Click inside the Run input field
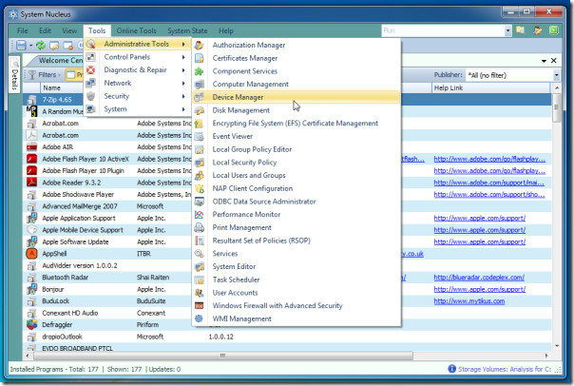574x386 pixels. 443,30
